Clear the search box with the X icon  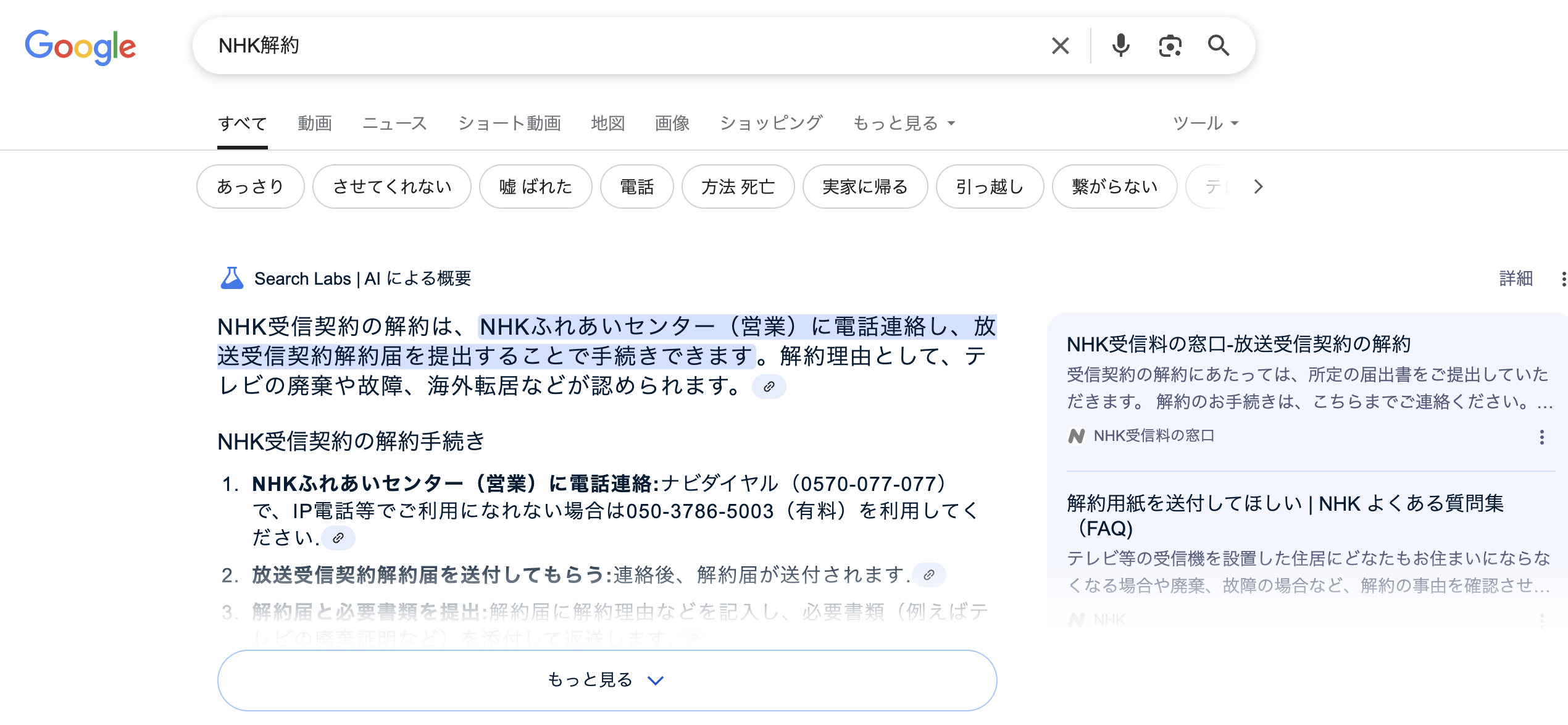1060,46
